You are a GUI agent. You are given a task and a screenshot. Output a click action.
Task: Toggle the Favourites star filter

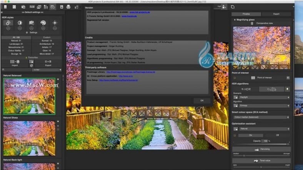tap(27, 58)
